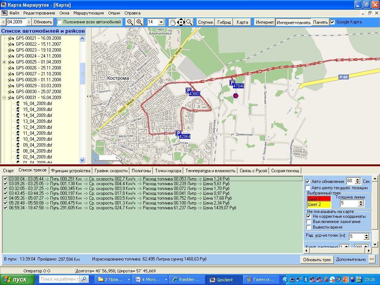Toggle Авто обновление checkbox

tap(308, 181)
